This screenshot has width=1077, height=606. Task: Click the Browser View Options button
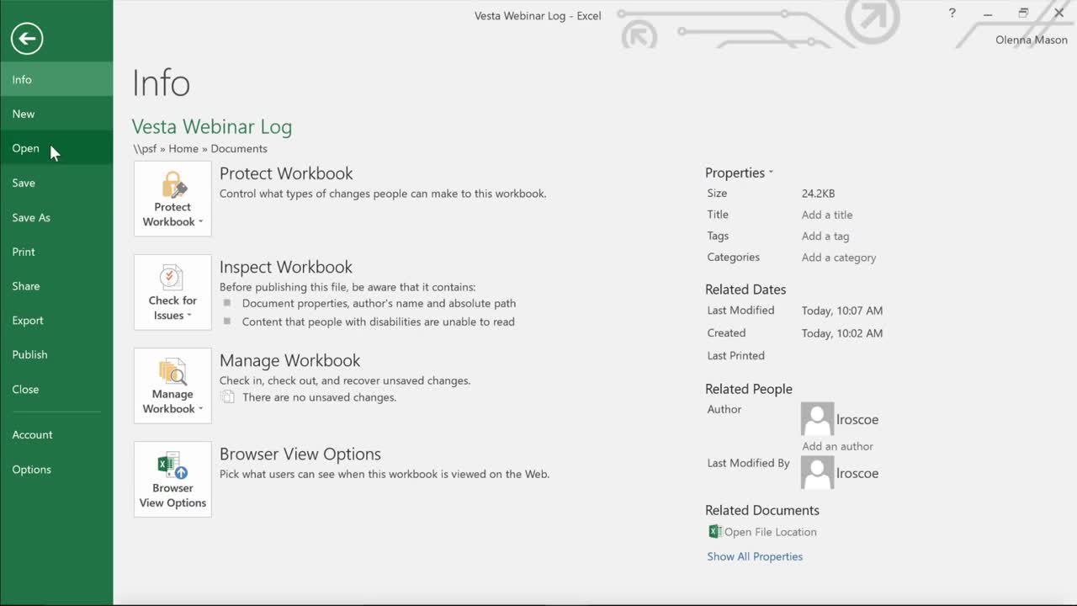point(172,479)
